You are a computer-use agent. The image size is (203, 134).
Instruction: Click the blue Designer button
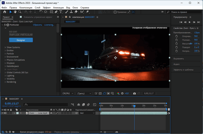[x=21, y=40]
